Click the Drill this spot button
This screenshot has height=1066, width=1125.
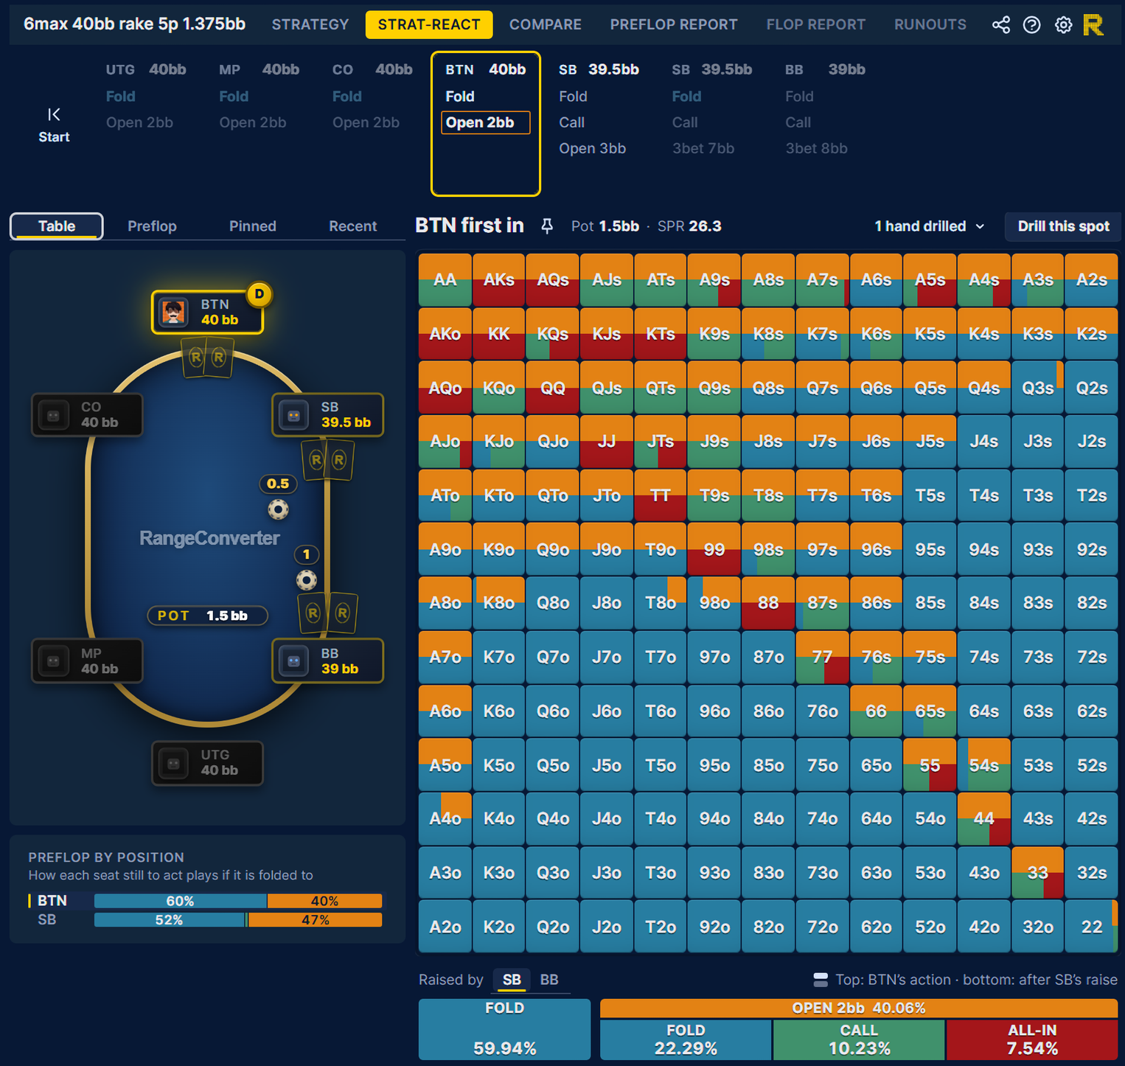tap(1063, 226)
